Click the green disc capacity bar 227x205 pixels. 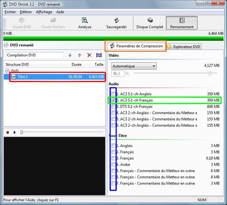(x=113, y=39)
